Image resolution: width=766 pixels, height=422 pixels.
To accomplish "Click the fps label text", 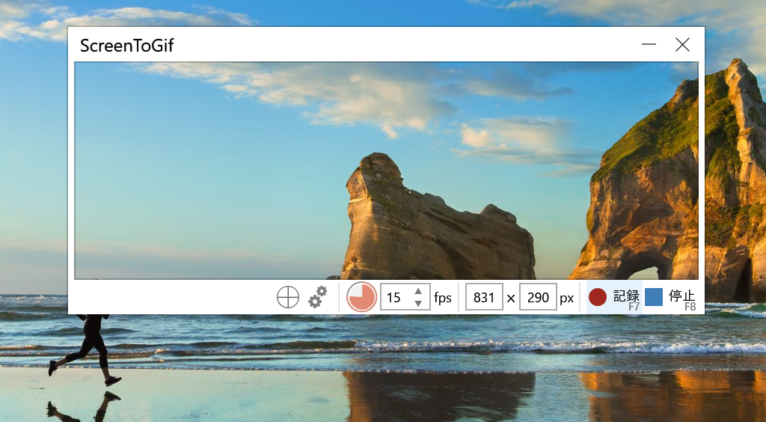I will 443,298.
